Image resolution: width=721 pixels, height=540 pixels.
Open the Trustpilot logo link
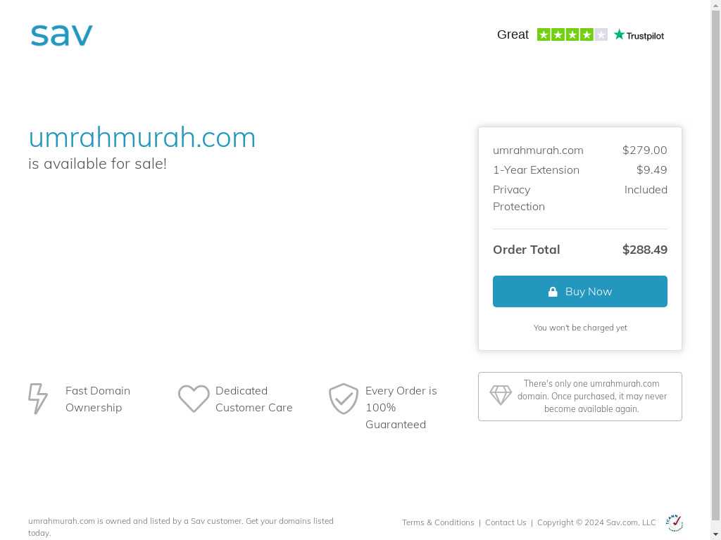[x=639, y=35]
